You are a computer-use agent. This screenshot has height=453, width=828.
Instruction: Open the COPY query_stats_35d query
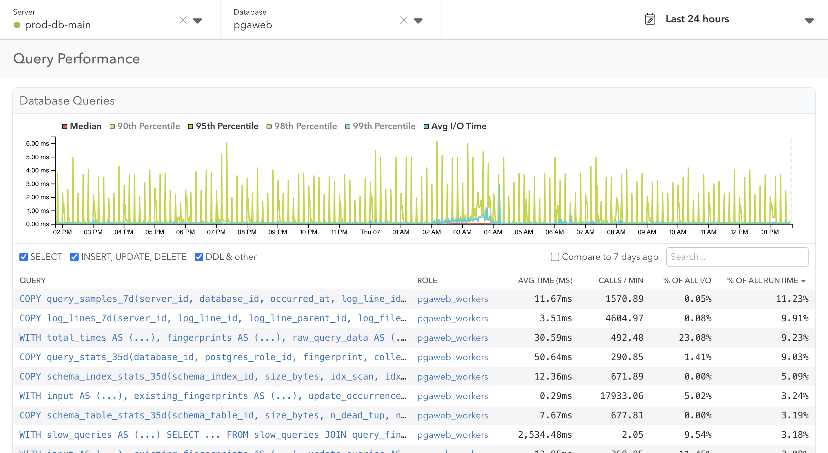pos(213,357)
